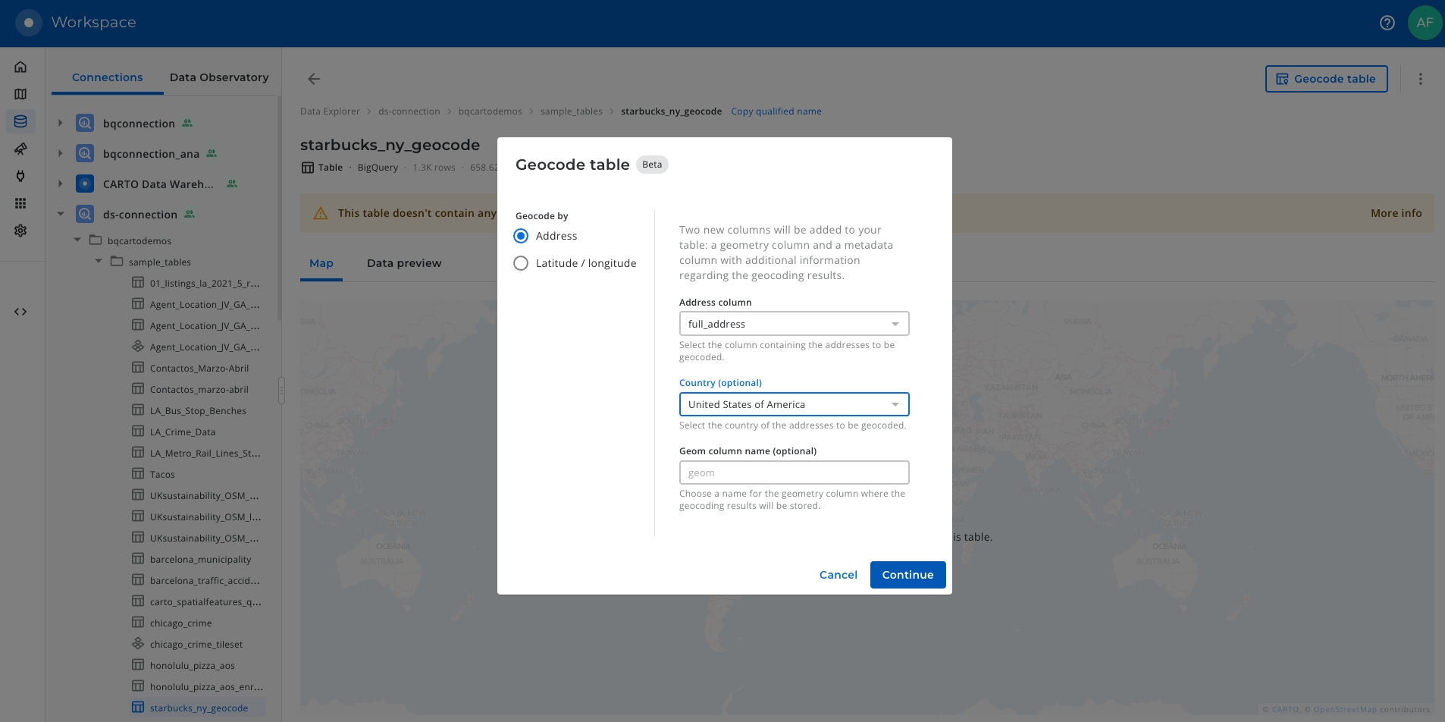Click shared users icon beside ds-connection
Image resolution: width=1445 pixels, height=722 pixels.
click(190, 214)
